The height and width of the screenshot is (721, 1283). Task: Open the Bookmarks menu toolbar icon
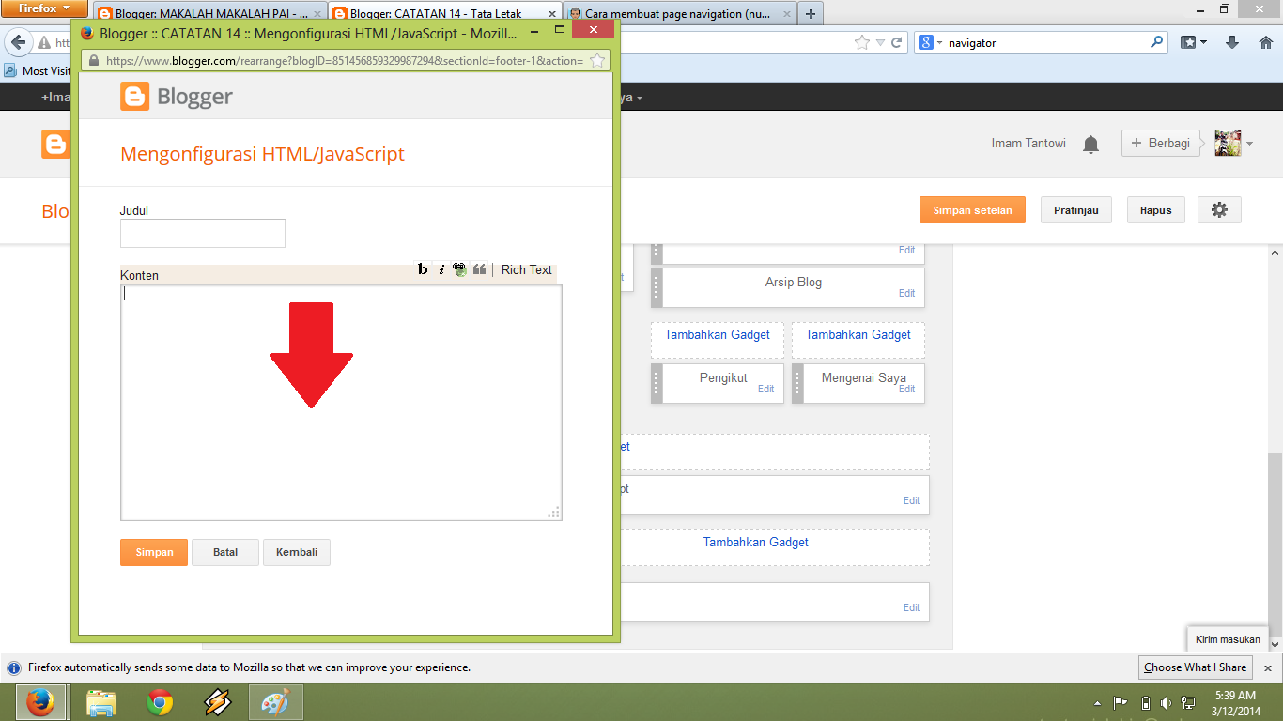[1193, 42]
